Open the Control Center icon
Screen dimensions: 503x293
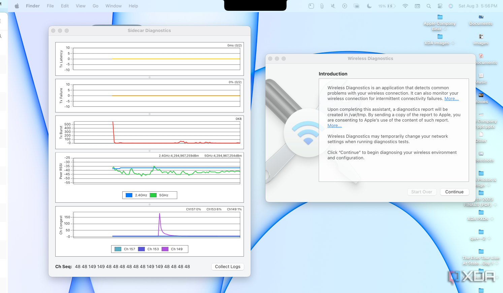point(440,6)
